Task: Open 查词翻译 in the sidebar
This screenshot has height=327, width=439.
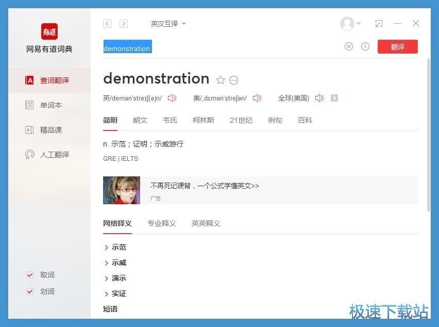Action: pos(49,80)
